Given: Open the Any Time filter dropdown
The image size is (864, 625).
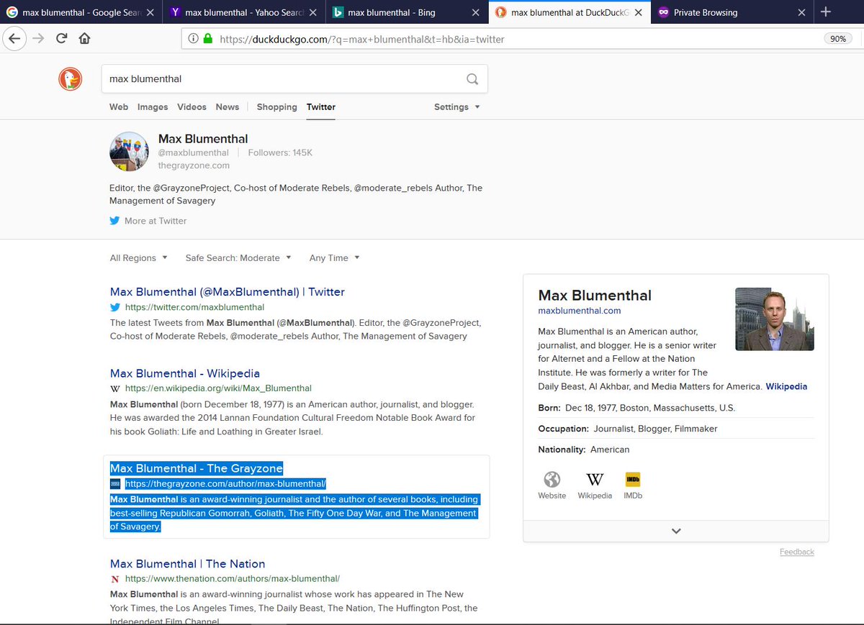Looking at the screenshot, I should (334, 257).
